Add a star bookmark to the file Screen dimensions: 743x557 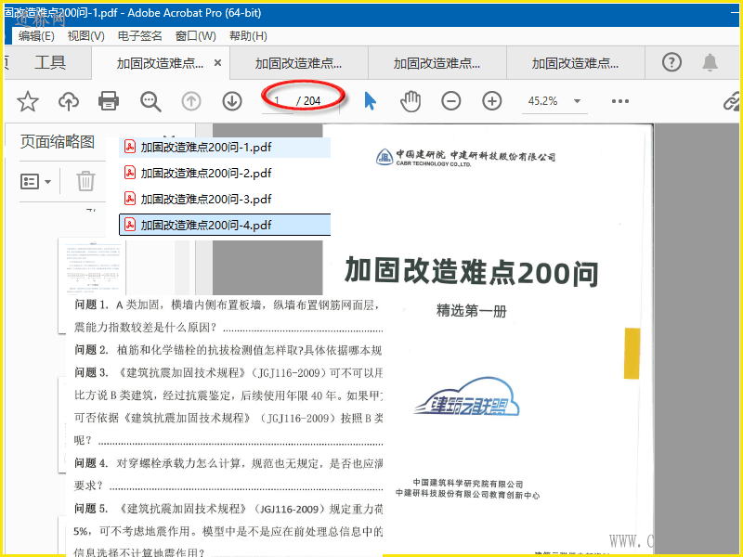coord(28,101)
